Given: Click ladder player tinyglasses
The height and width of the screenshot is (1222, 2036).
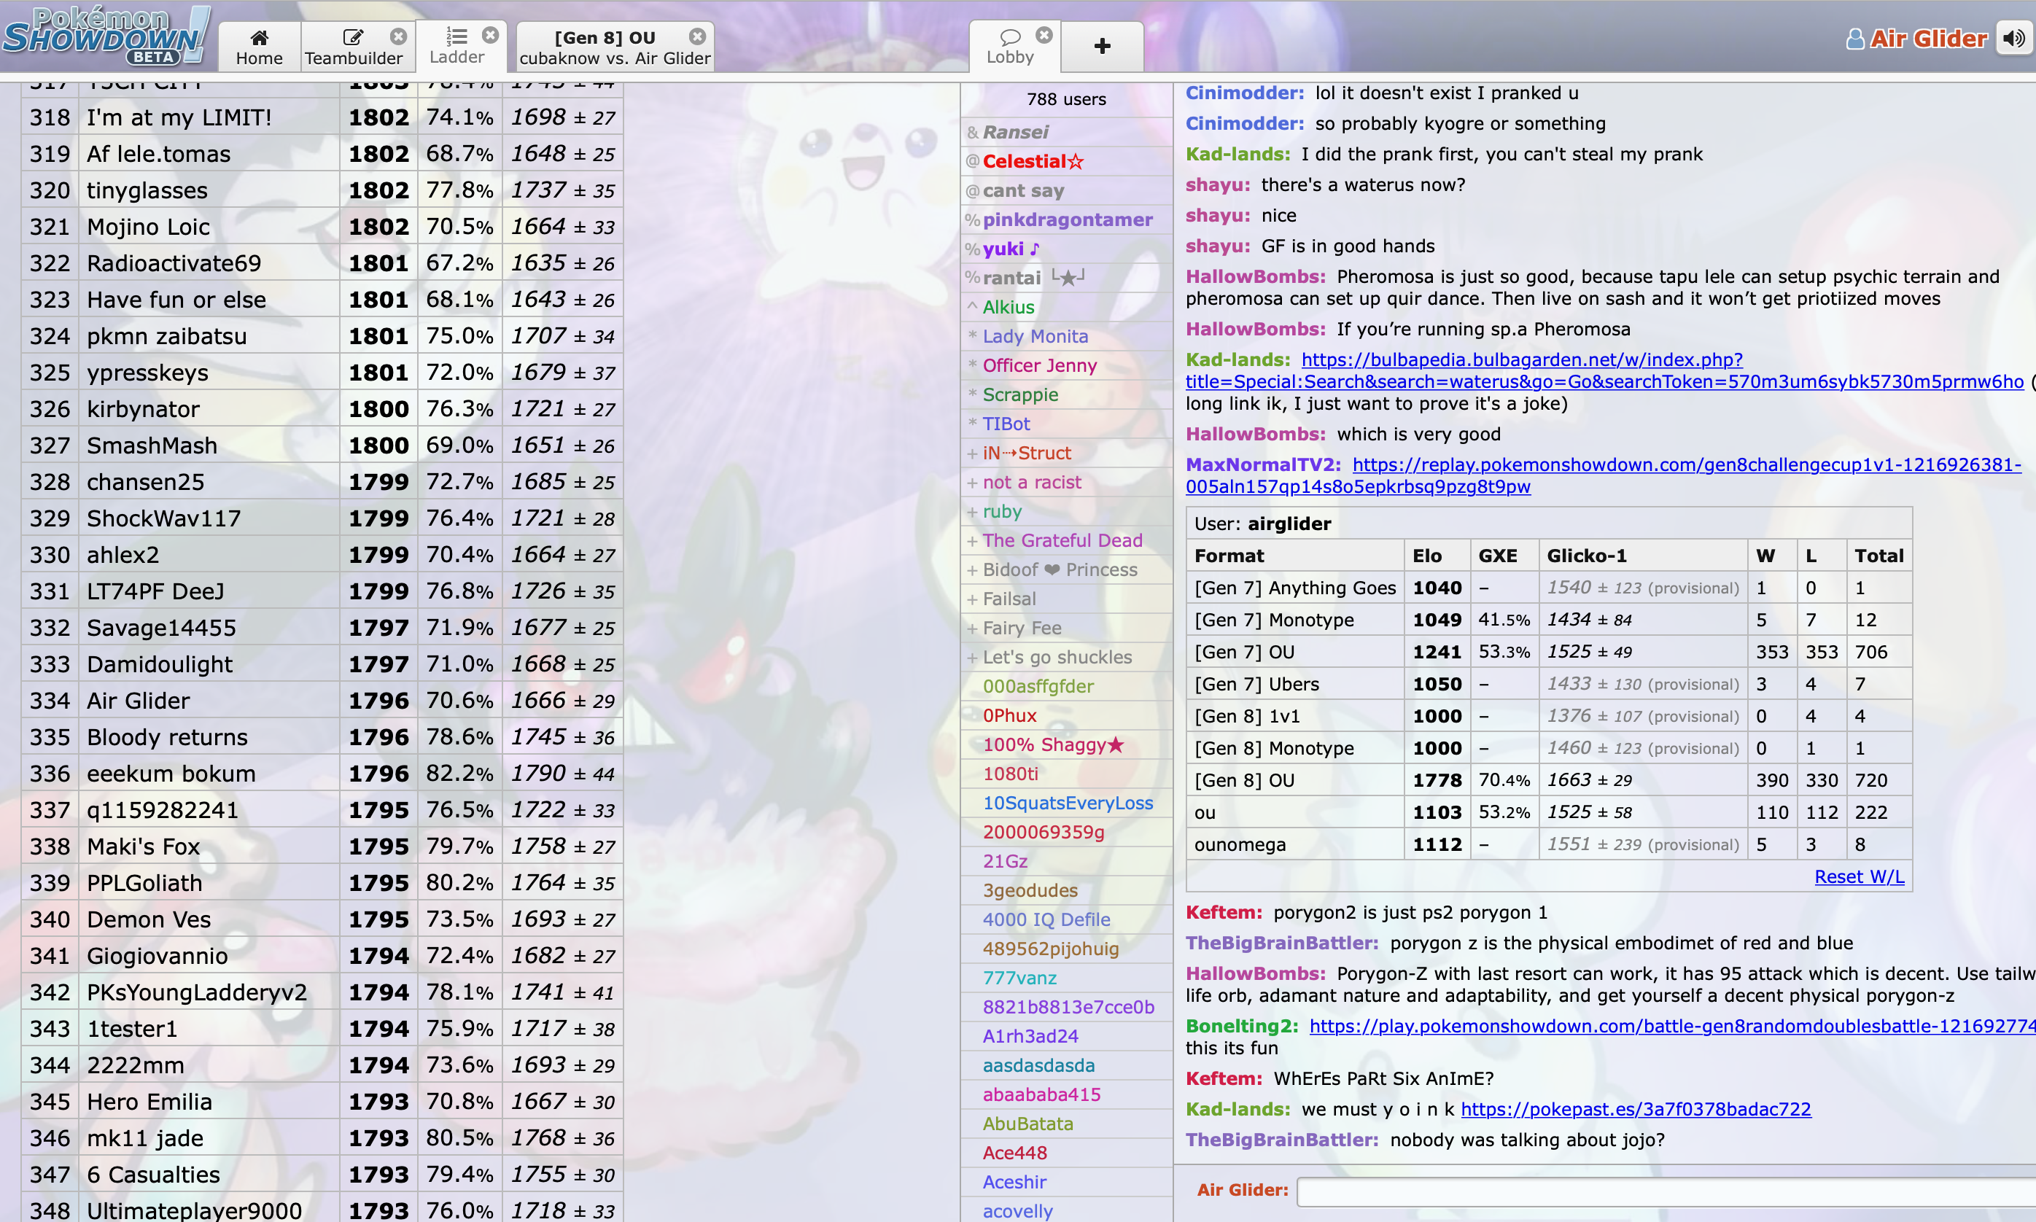Looking at the screenshot, I should pos(147,190).
